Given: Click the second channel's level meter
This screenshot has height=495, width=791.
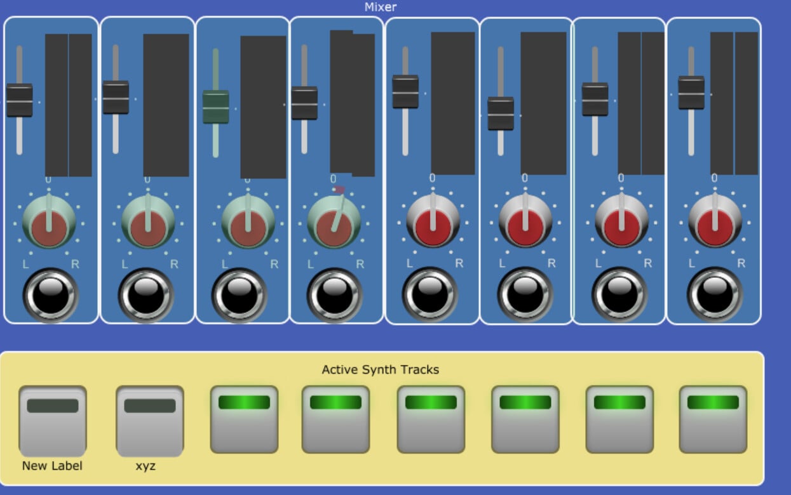Looking at the screenshot, I should coord(166,105).
